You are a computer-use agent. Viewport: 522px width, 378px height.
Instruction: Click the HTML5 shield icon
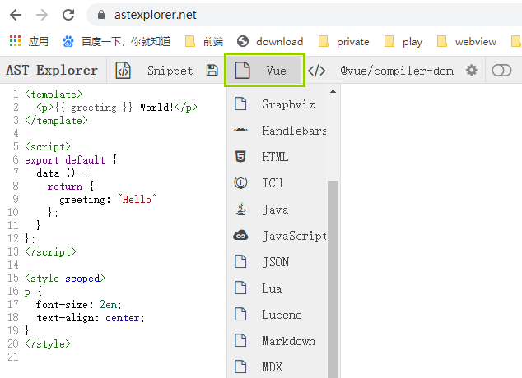(x=240, y=156)
